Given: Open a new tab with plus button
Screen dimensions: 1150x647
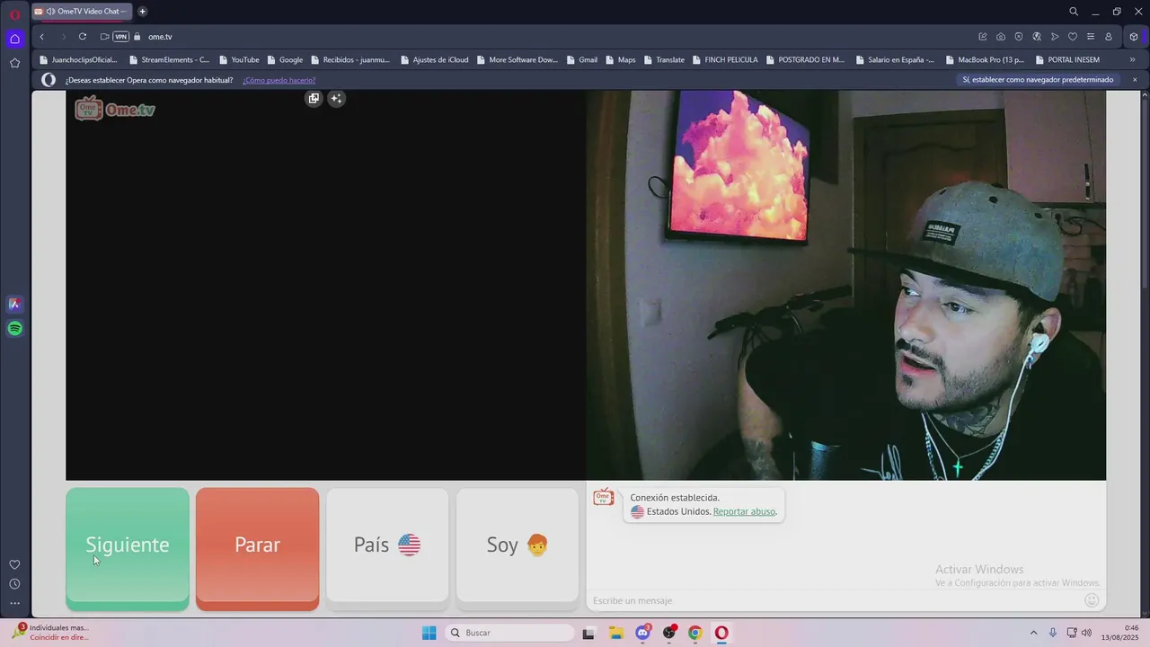Looking at the screenshot, I should click(x=142, y=12).
